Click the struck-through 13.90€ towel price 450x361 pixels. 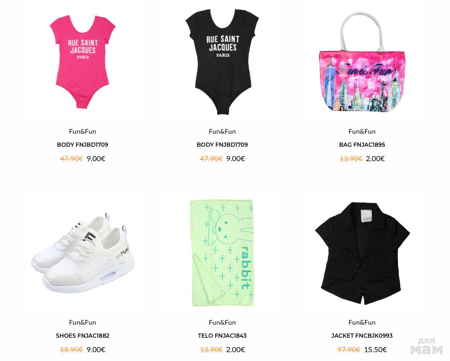coord(211,349)
